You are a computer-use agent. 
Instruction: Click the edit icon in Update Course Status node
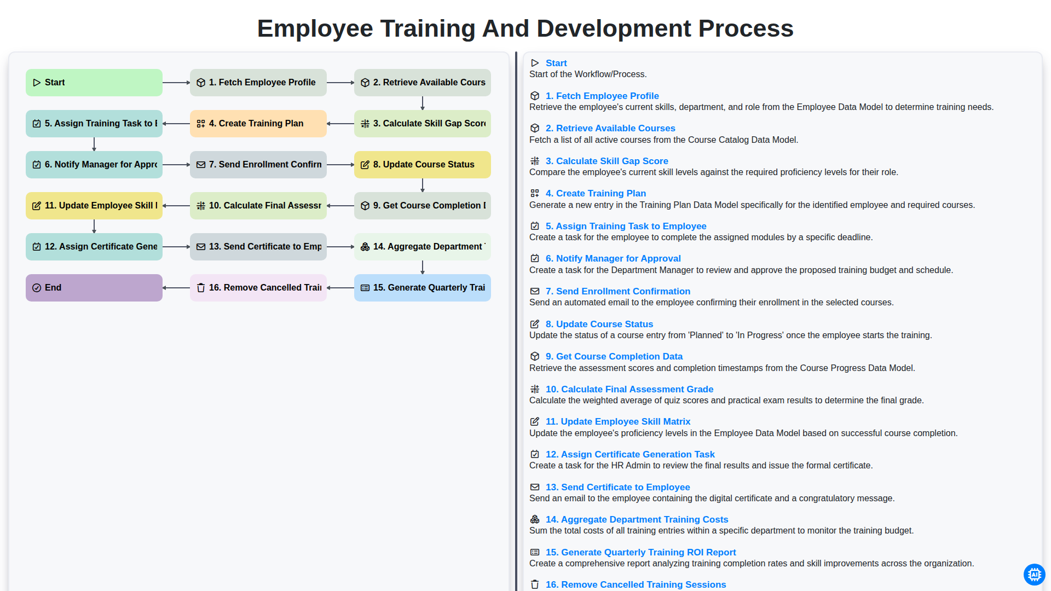point(365,165)
